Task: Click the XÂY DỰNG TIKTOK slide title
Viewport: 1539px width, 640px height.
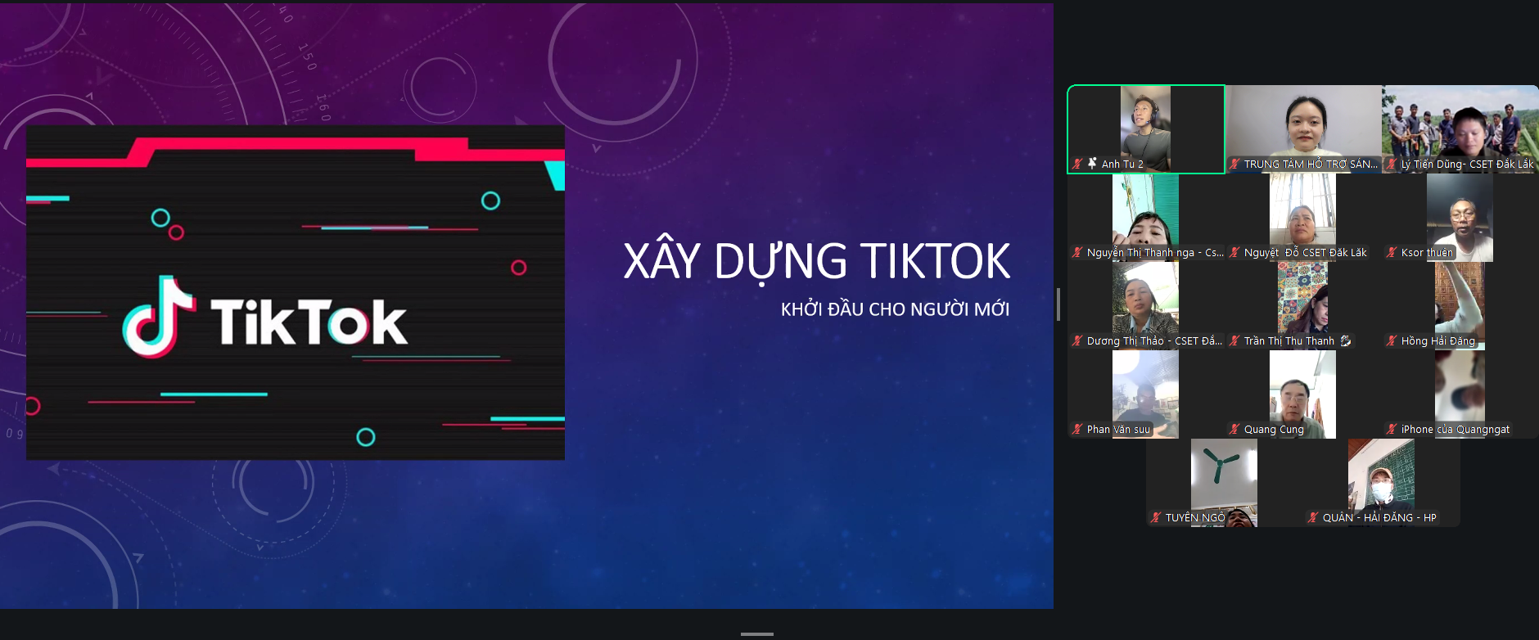Action: (x=816, y=262)
